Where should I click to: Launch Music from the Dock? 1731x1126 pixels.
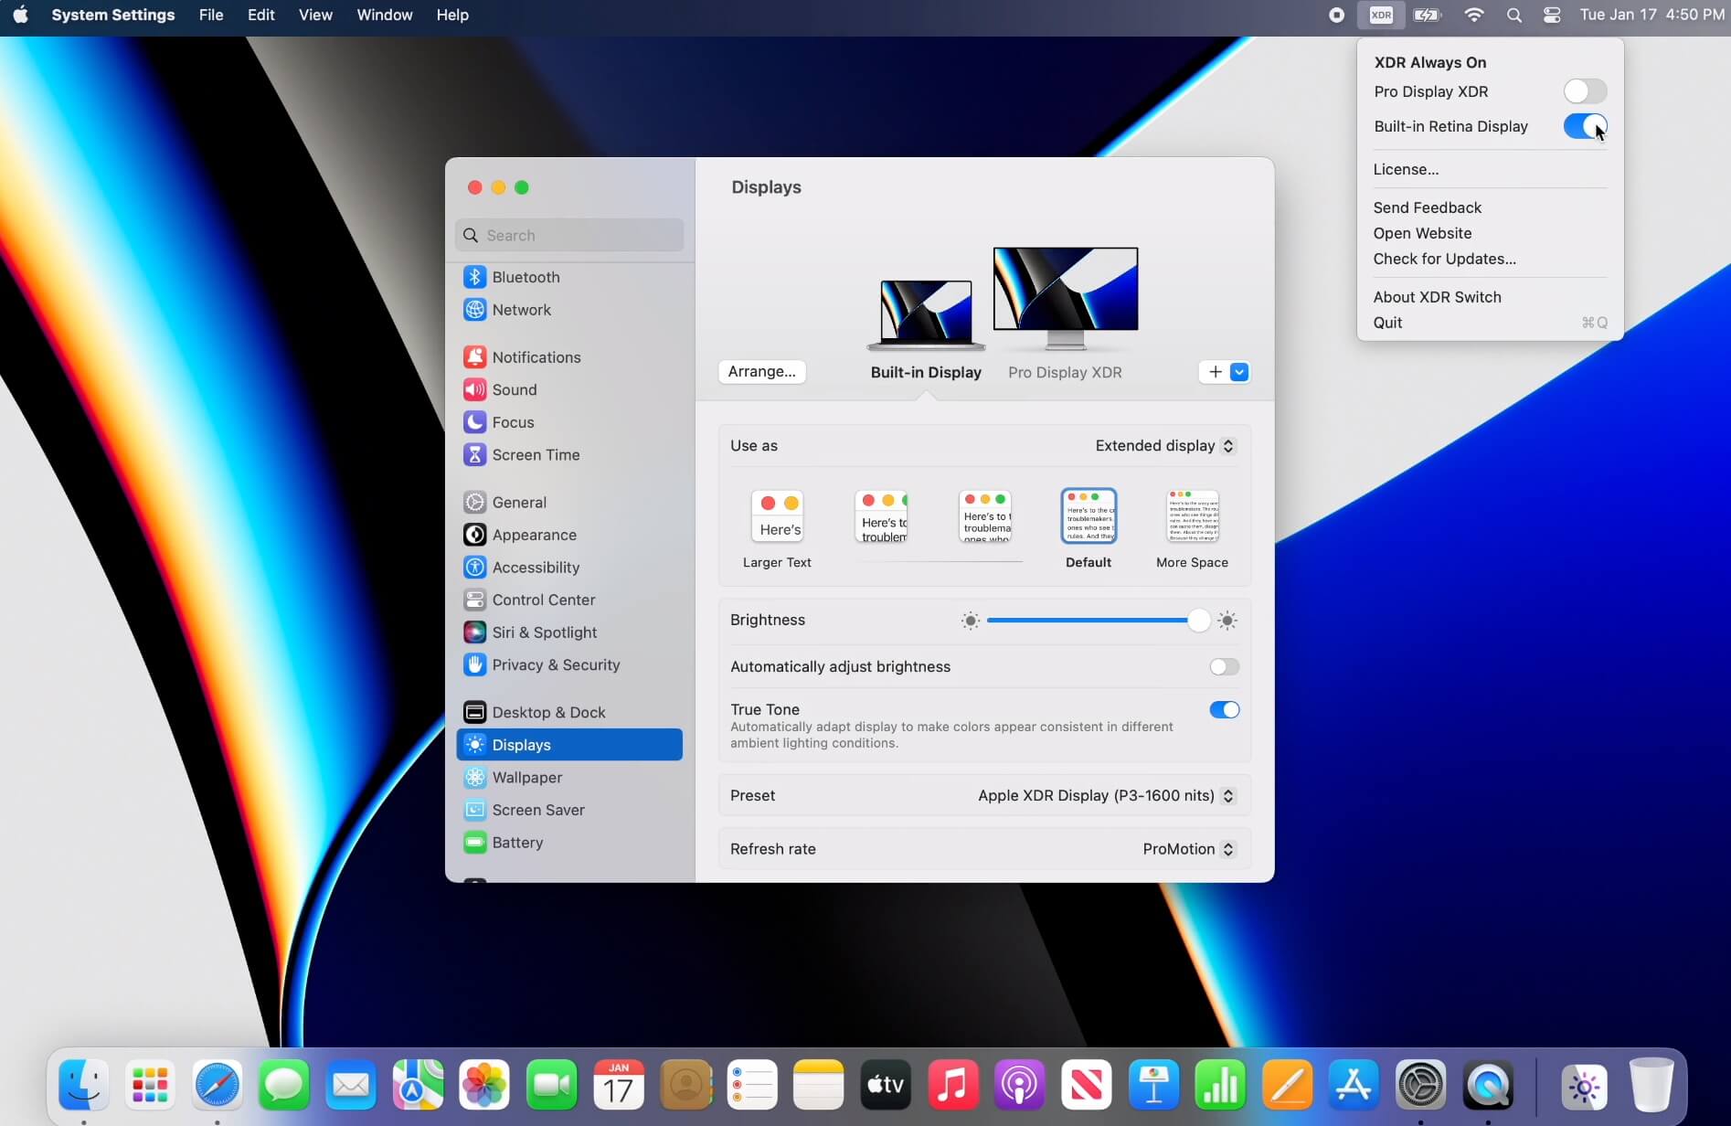pyautogui.click(x=952, y=1085)
